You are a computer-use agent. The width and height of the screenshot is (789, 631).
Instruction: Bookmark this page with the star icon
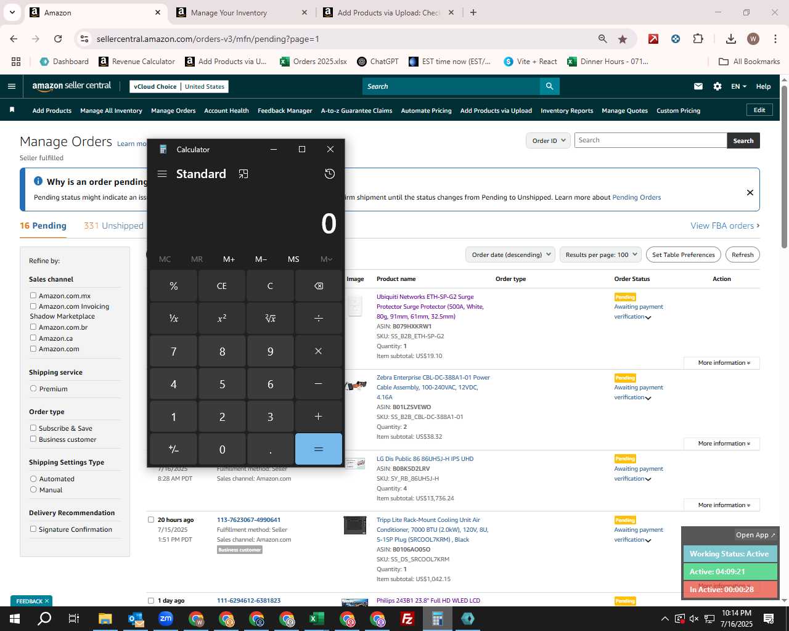point(623,39)
